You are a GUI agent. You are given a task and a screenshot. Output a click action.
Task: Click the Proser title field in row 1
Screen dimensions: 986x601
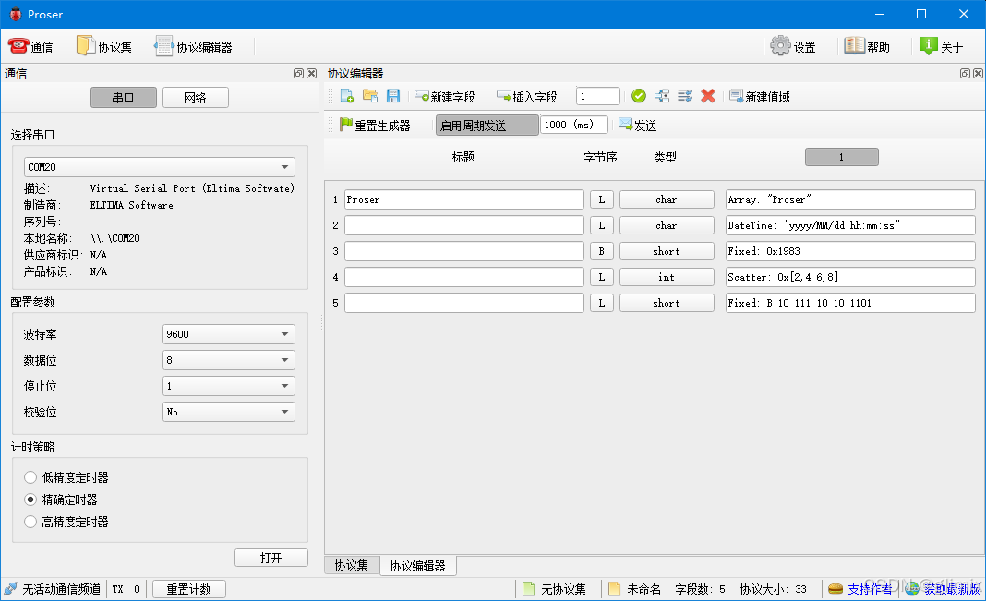point(464,199)
